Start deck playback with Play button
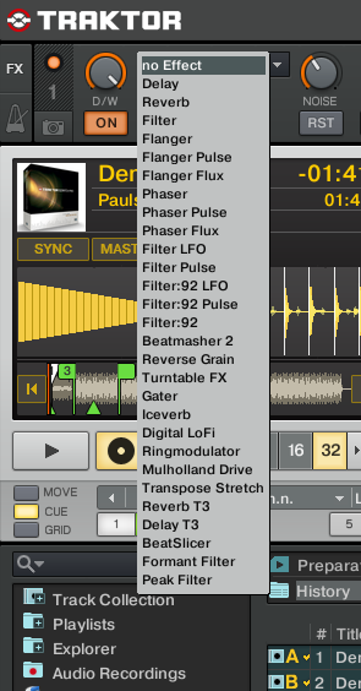This screenshot has width=361, height=691. (51, 451)
